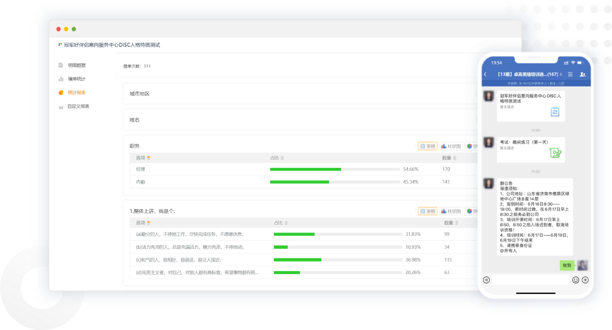
Task: Click the 31.83% percentage value
Action: pos(413,234)
